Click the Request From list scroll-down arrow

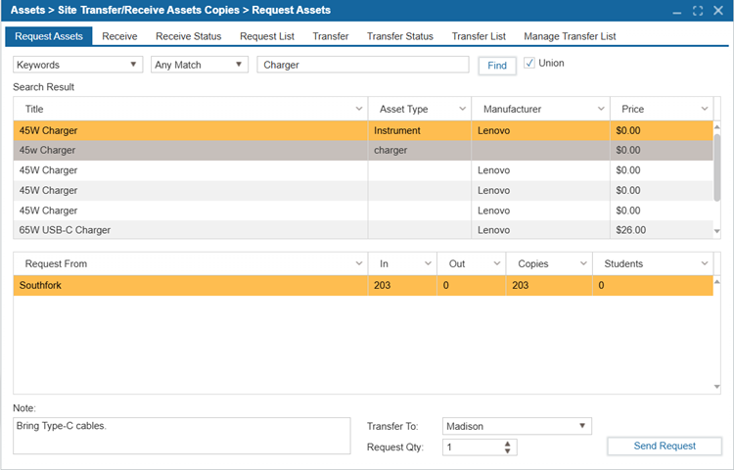pyautogui.click(x=716, y=387)
